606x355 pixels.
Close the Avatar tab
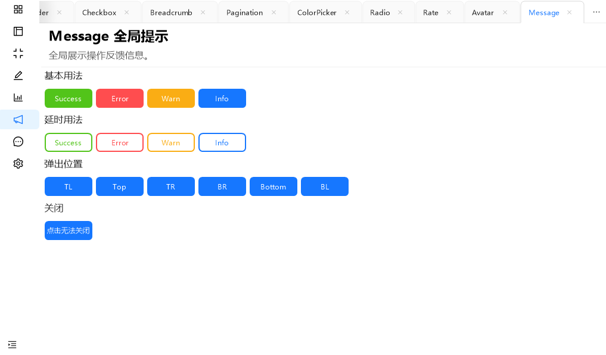(x=505, y=13)
